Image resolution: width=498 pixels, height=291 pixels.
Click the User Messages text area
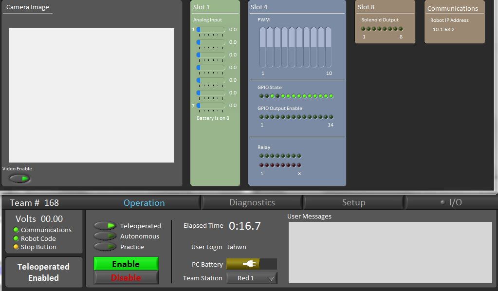pos(390,252)
